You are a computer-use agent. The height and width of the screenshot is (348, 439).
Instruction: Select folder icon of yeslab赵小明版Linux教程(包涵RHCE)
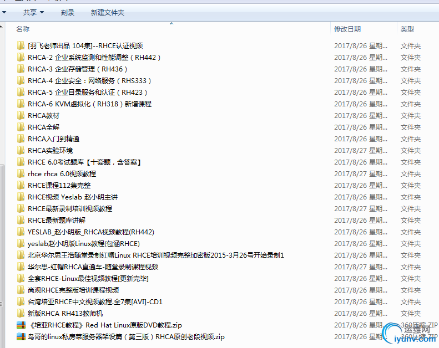pyautogui.click(x=21, y=244)
